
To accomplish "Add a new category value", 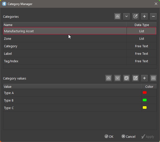I will (x=144, y=78).
